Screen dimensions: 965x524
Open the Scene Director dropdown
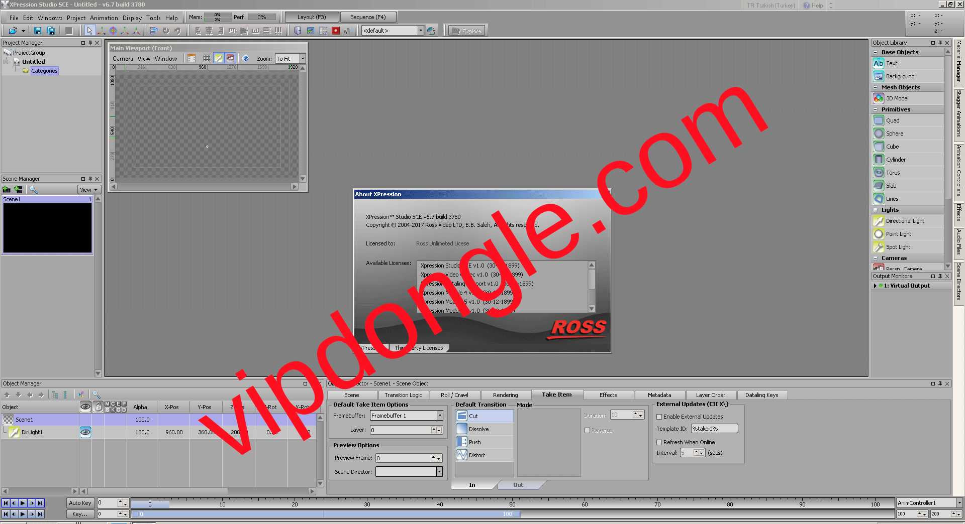pos(440,472)
